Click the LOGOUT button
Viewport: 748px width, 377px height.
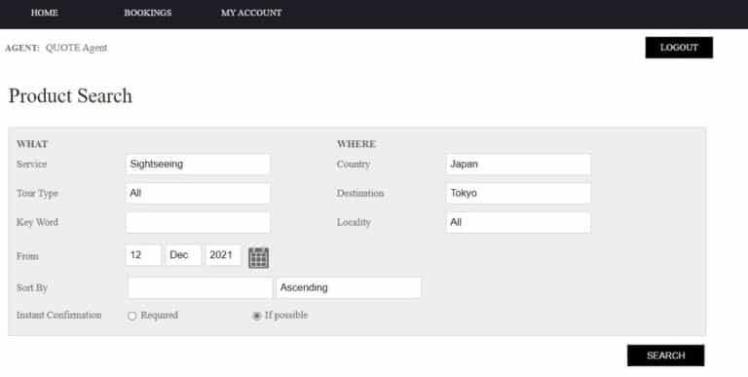679,48
